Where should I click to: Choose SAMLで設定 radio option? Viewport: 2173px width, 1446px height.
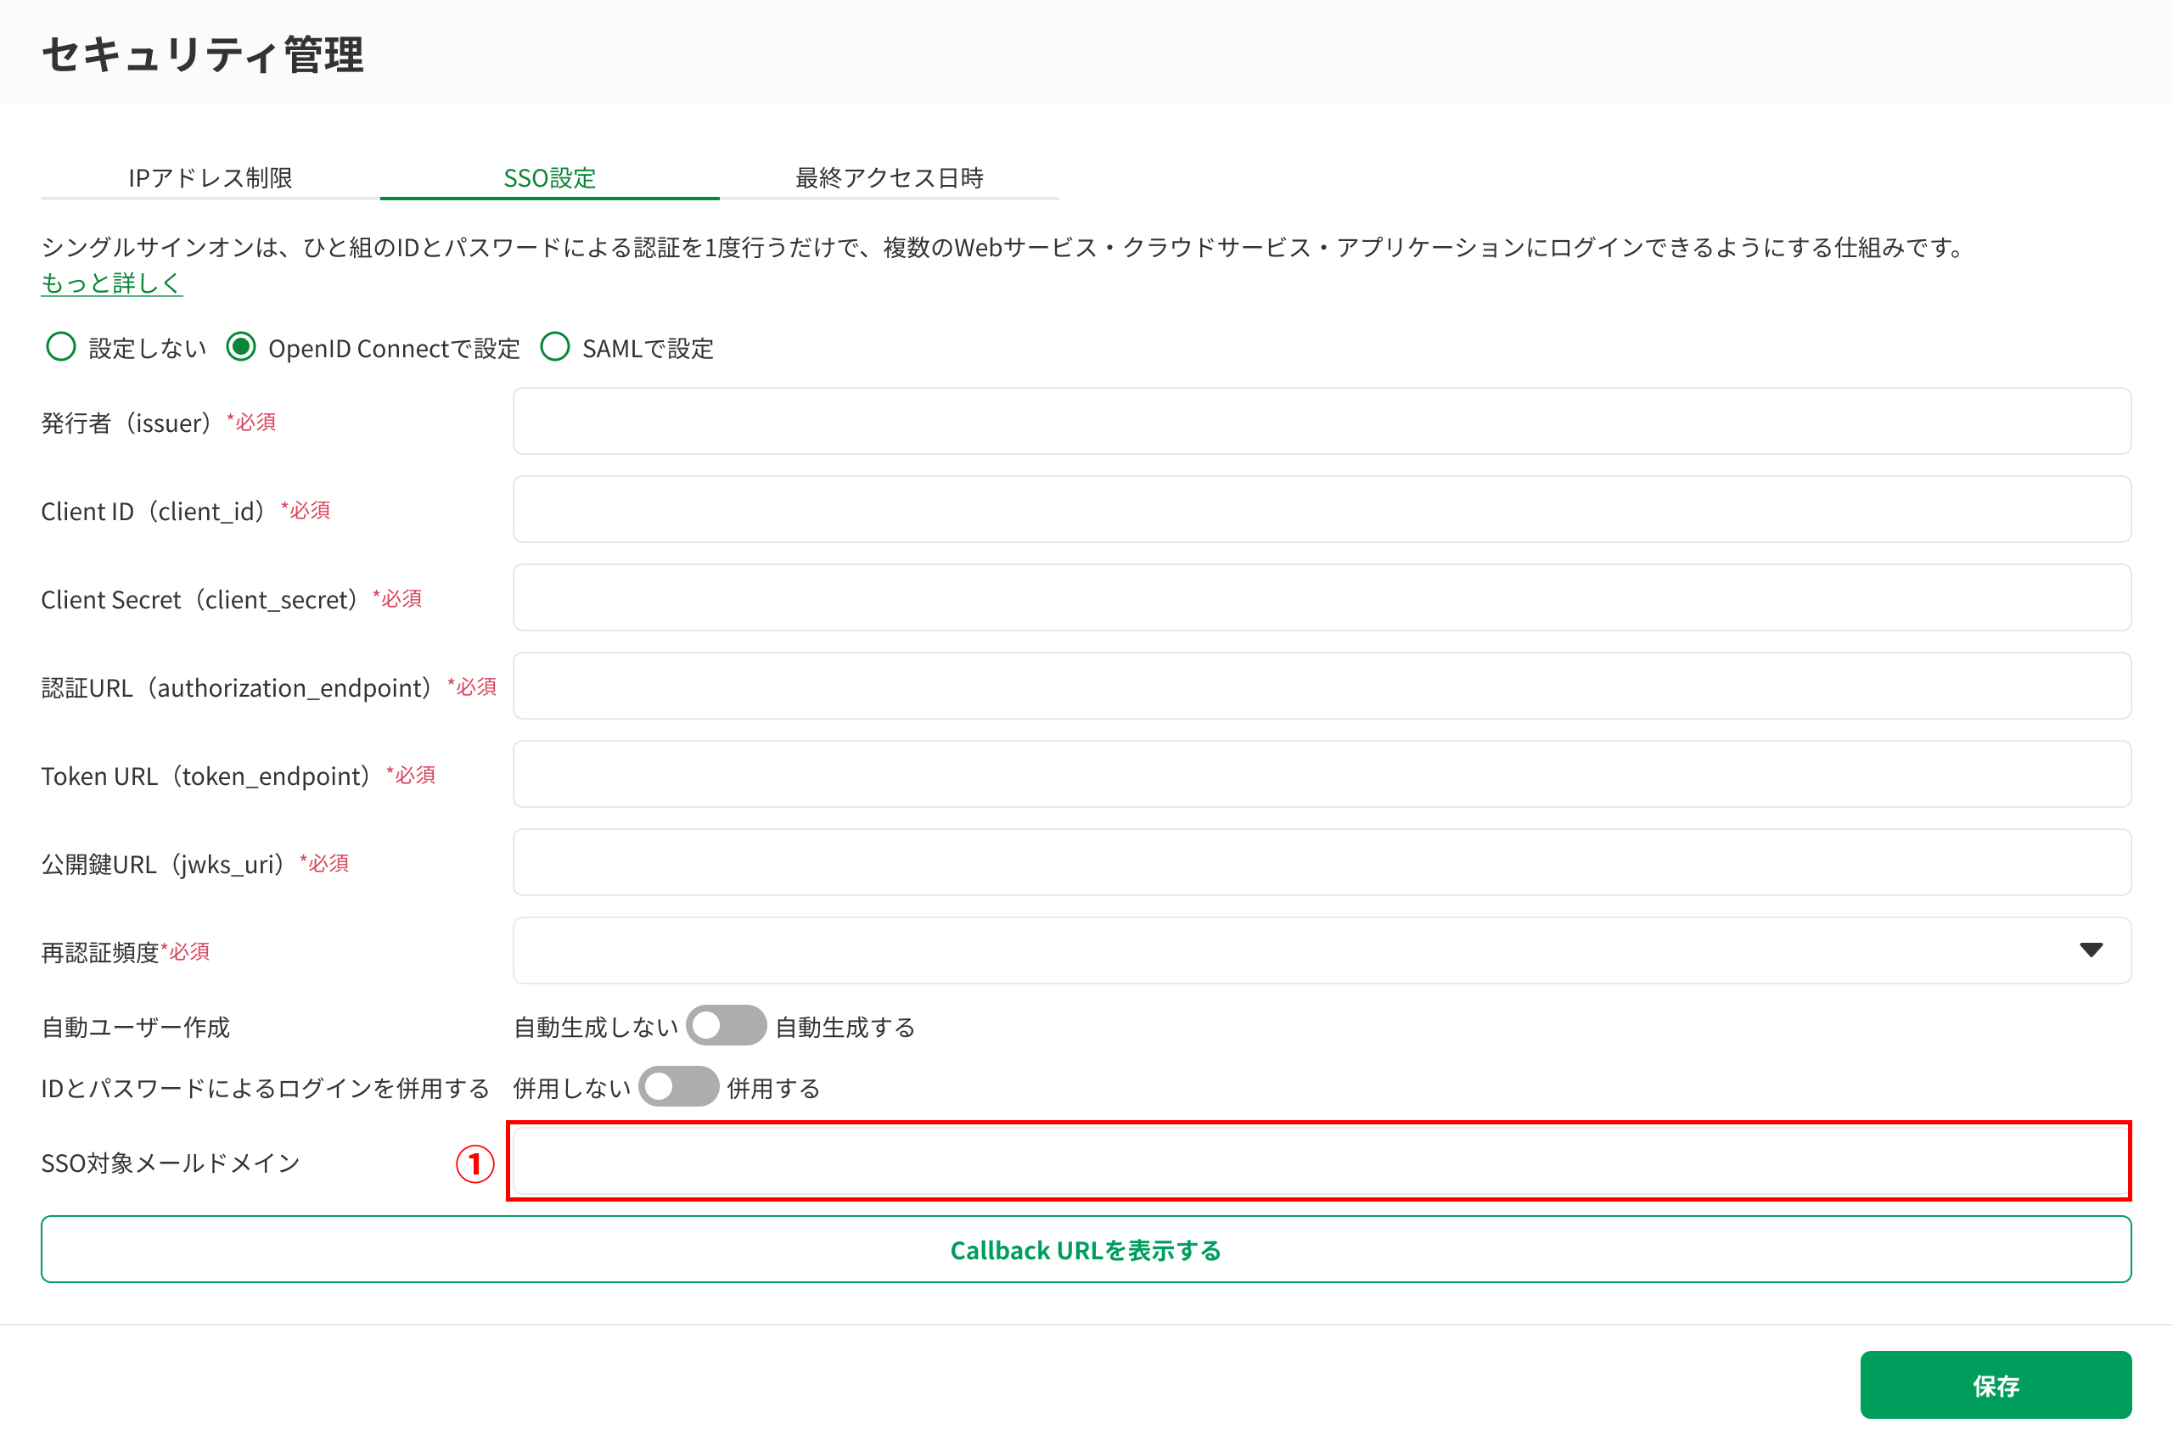(x=555, y=347)
